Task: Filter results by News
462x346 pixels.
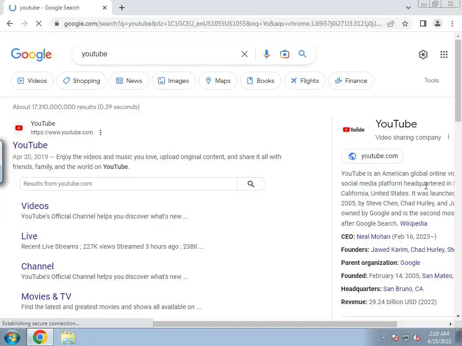Action: coord(129,81)
